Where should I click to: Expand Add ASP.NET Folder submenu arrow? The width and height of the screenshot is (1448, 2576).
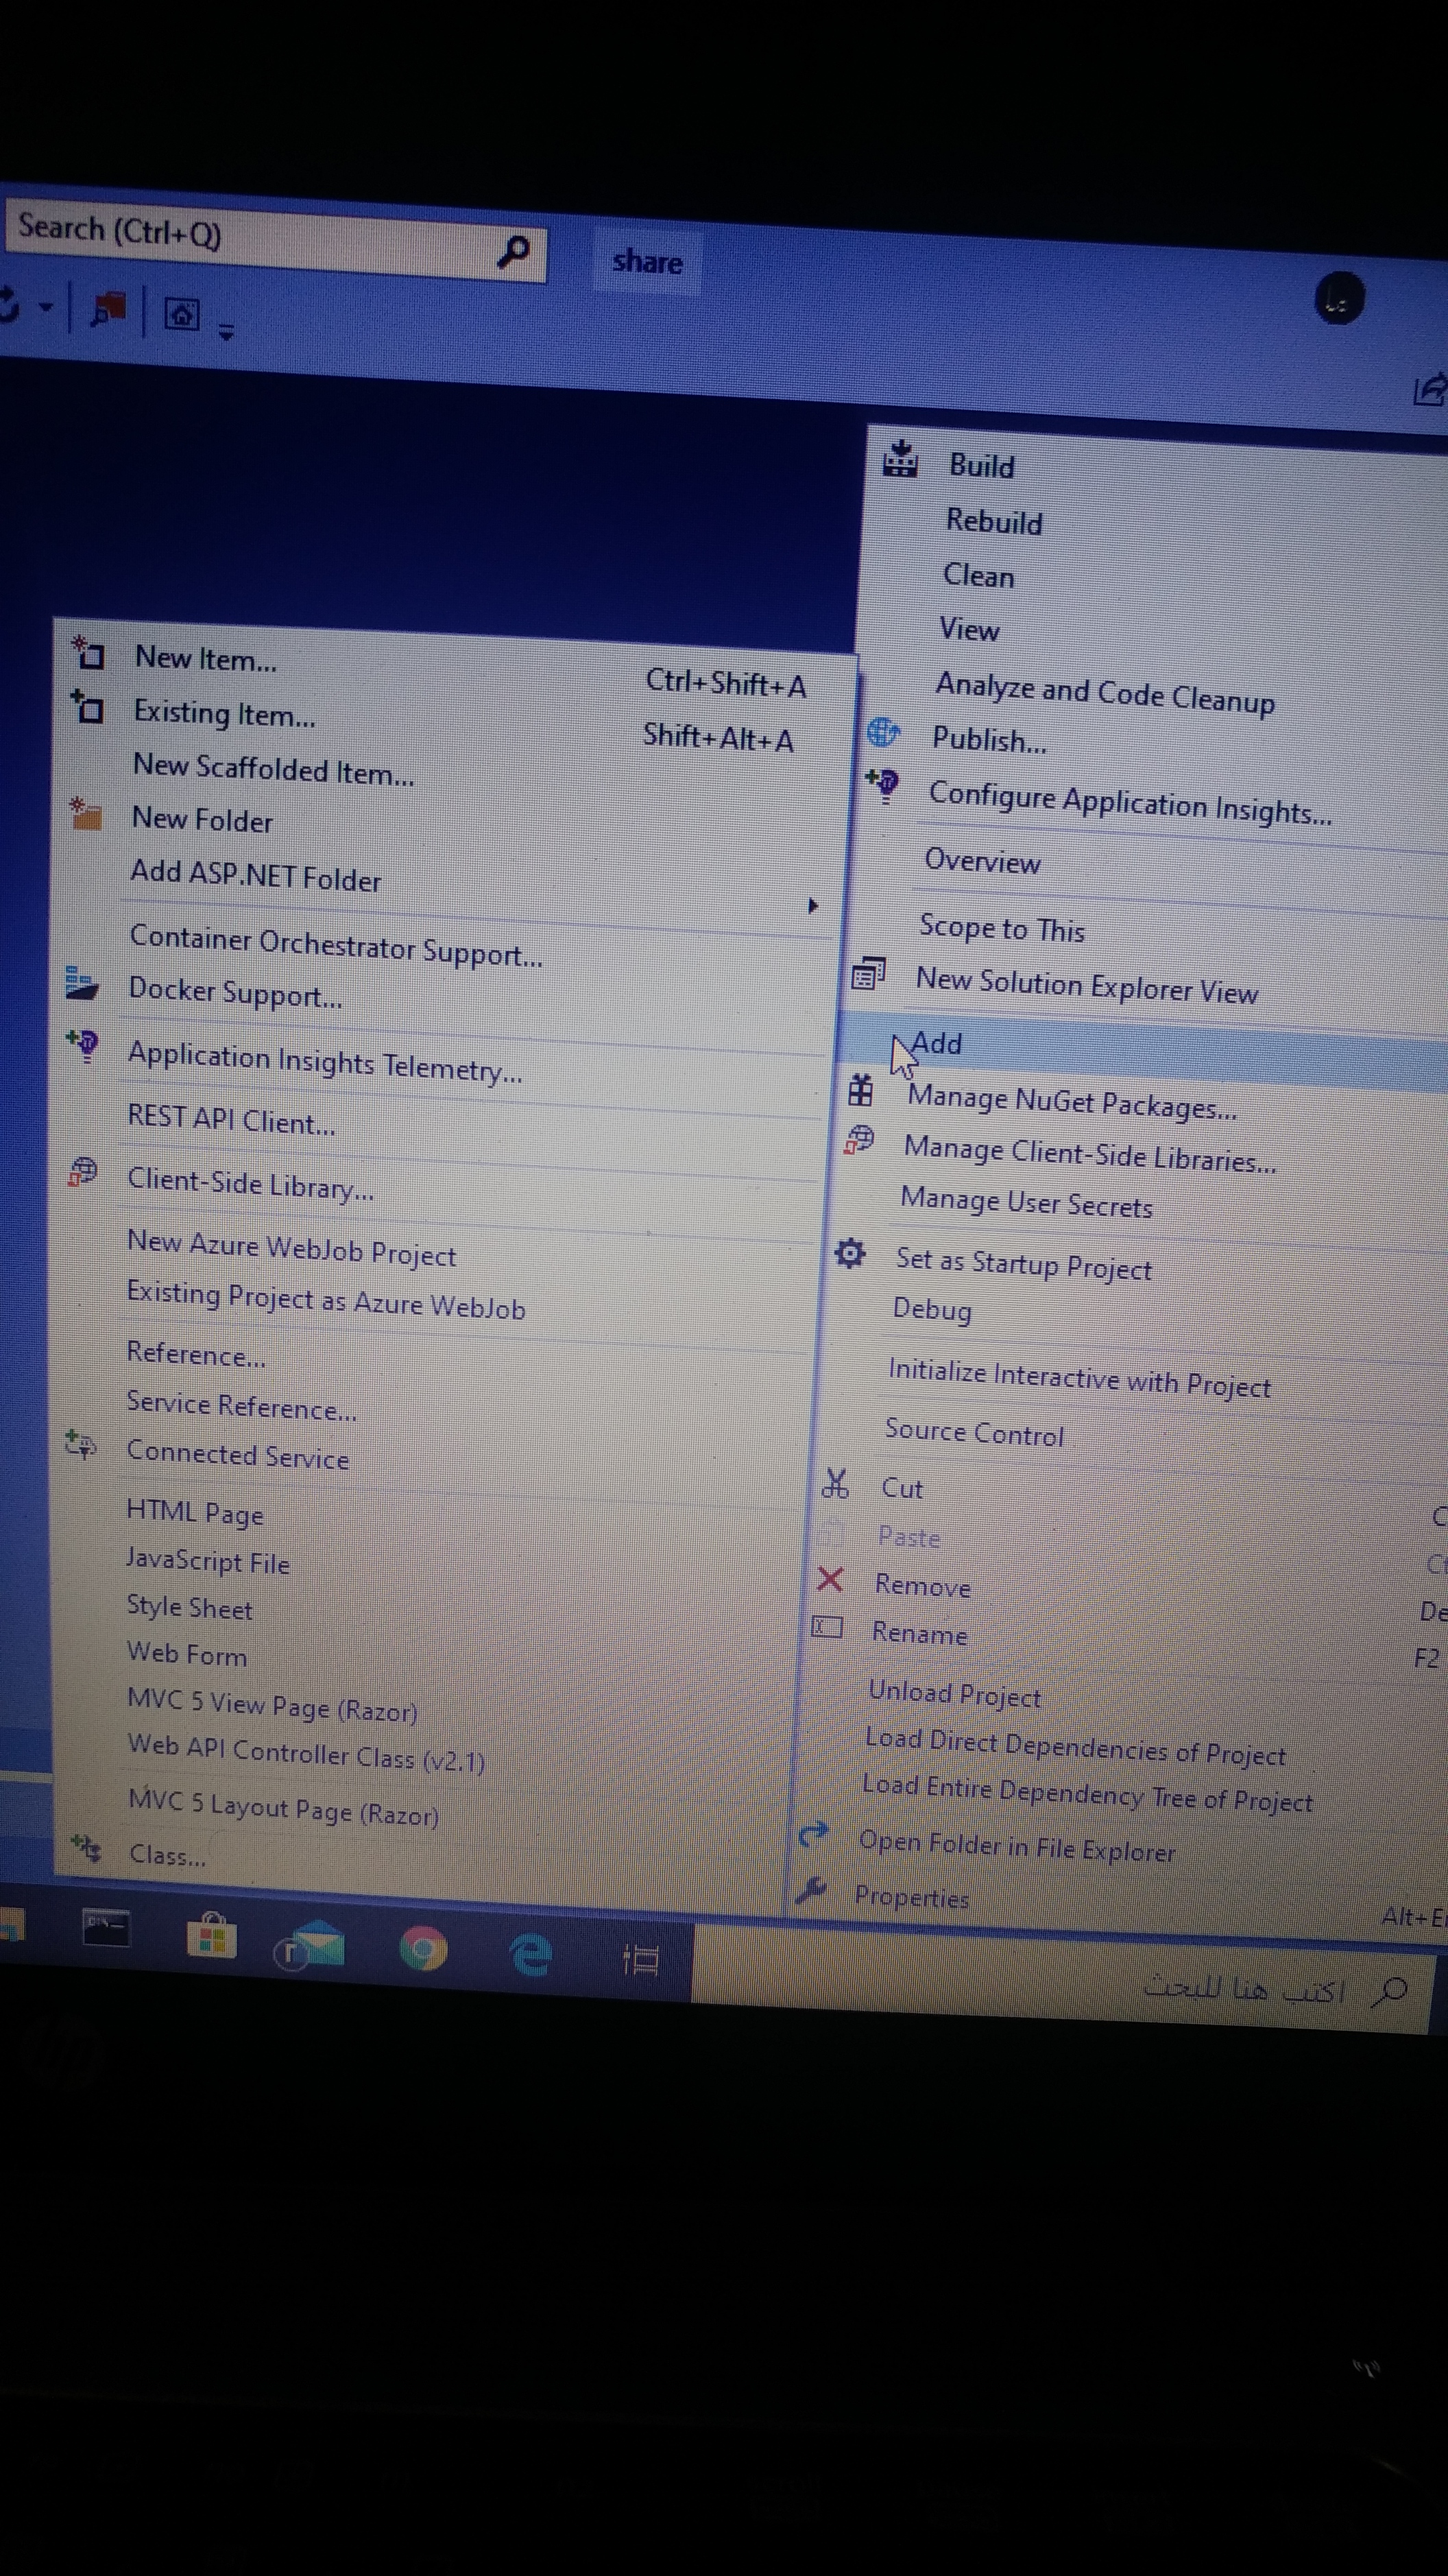812,905
